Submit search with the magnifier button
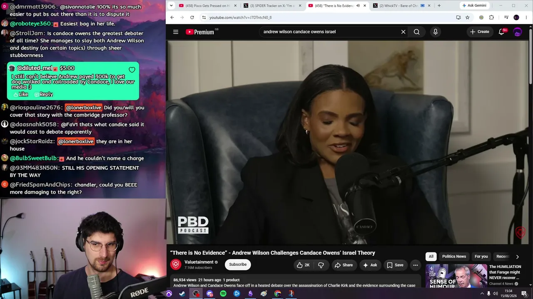Viewport: 533px width, 299px height. [417, 32]
